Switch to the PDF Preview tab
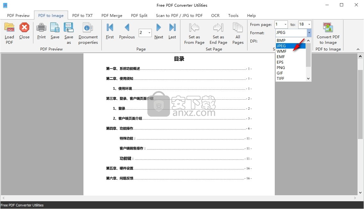Viewport: 364px width, 209px height. pos(18,15)
